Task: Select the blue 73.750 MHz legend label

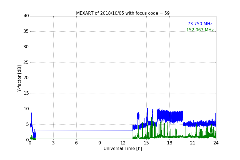Action: pos(200,24)
